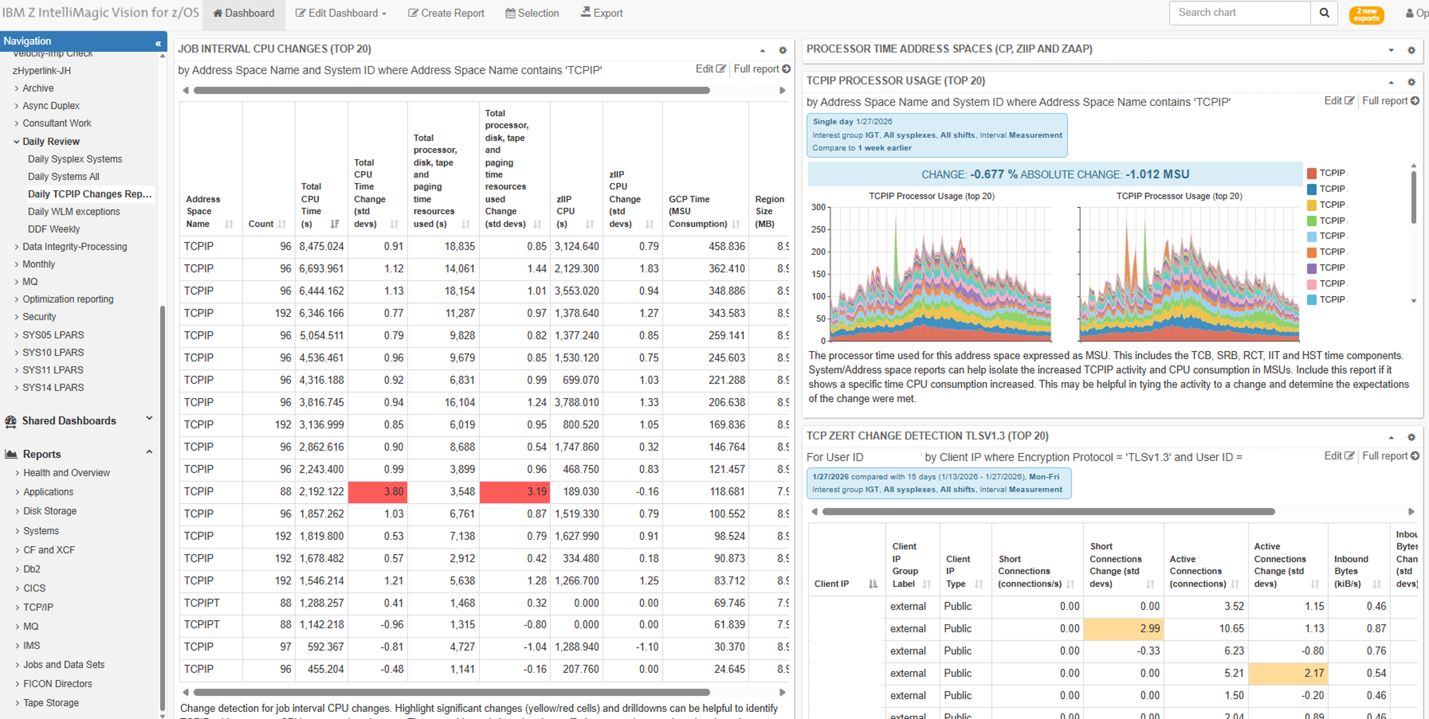Sort by Address Space Name column
The image size is (1429, 719).
[229, 224]
